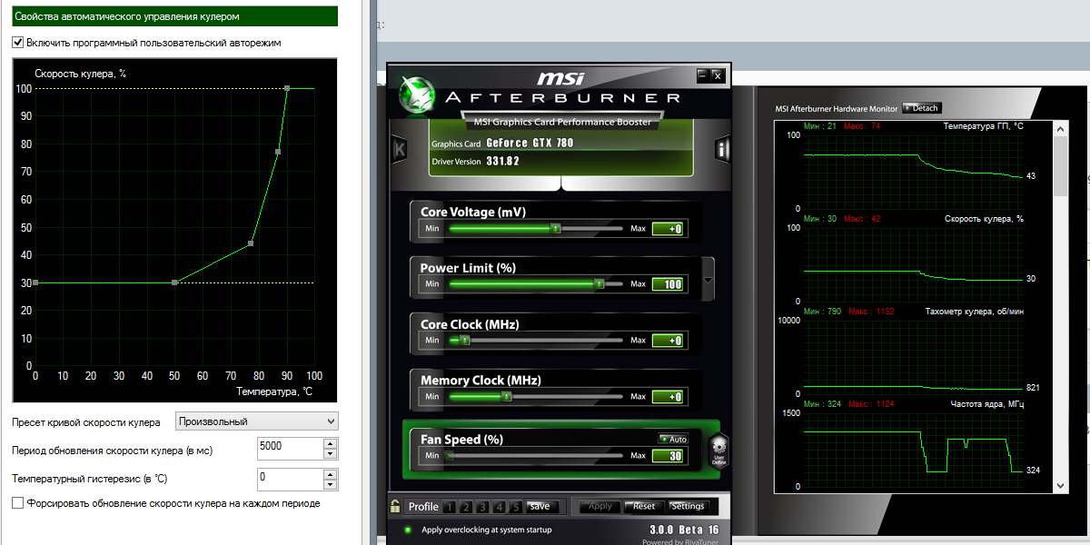Image resolution: width=1090 pixels, height=545 pixels.
Task: Click the fan curve point at 50 degrees
Action: [174, 282]
